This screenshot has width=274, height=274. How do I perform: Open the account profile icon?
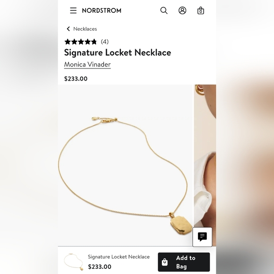coord(182,10)
